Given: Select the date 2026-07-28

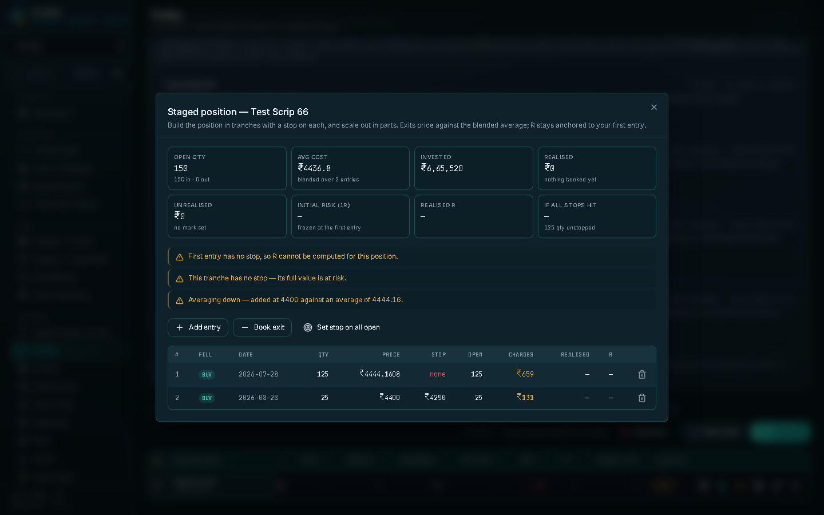Looking at the screenshot, I should point(258,374).
